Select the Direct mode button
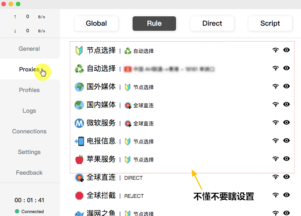301x216 pixels. click(x=212, y=24)
